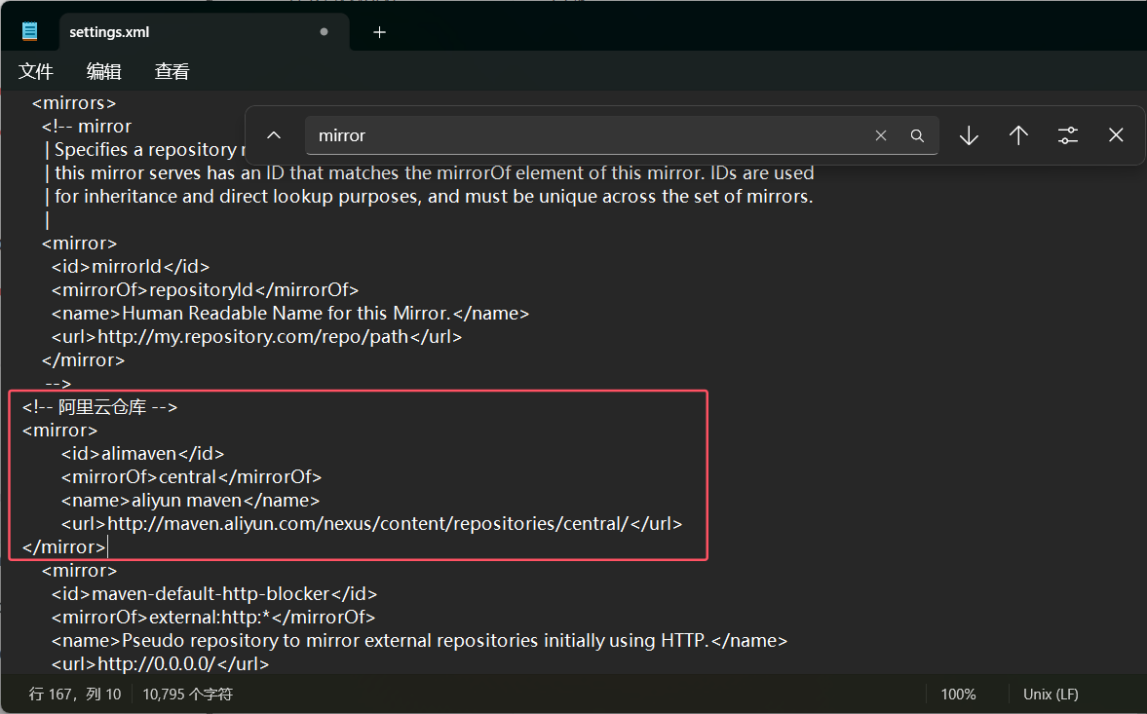Click the 10,795 个字符 character count
The image size is (1147, 714).
[187, 695]
